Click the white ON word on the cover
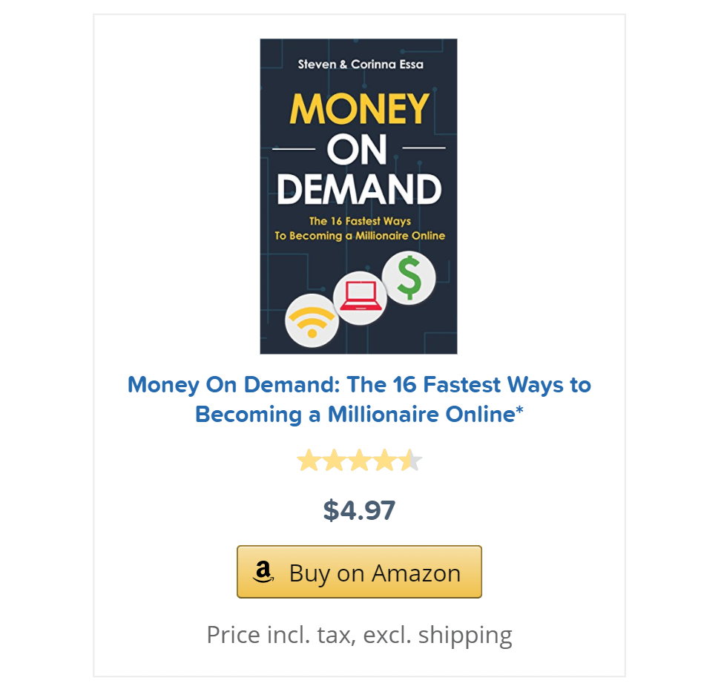Viewport: 724px width, 689px height. (x=357, y=149)
